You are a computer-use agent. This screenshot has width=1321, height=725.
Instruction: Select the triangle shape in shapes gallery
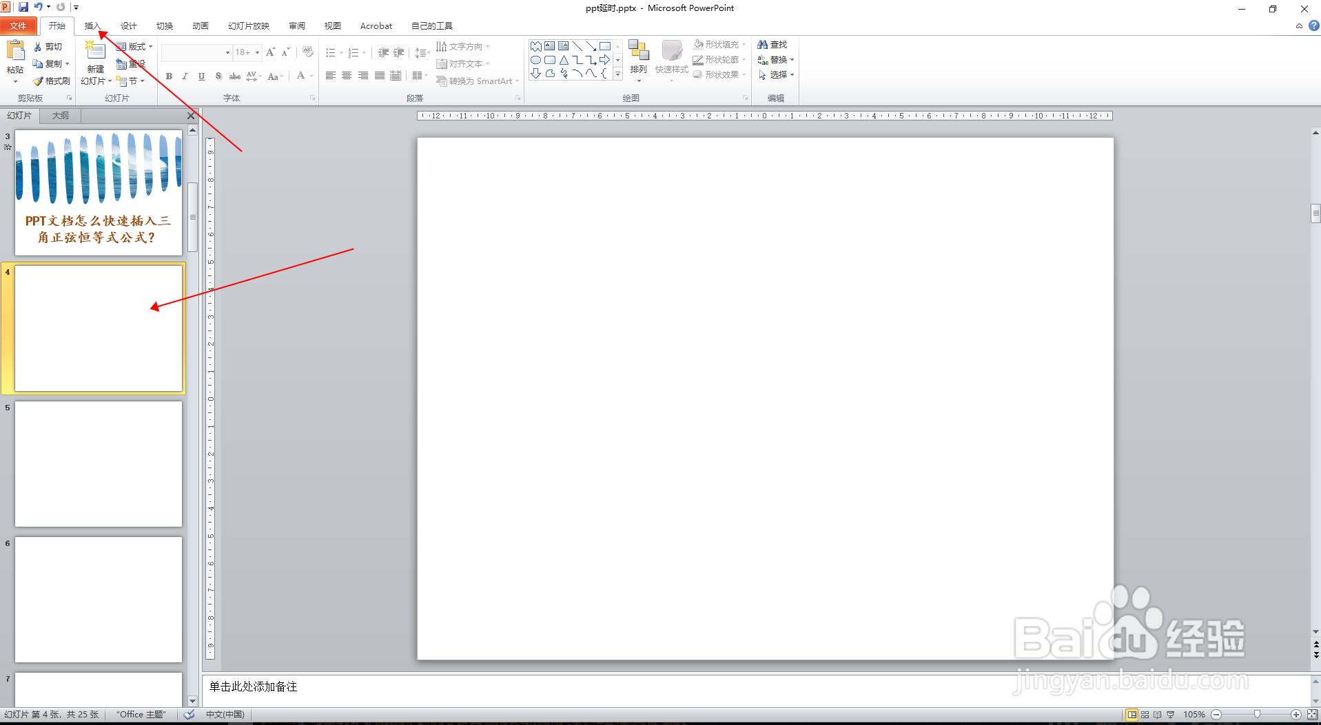coord(564,60)
